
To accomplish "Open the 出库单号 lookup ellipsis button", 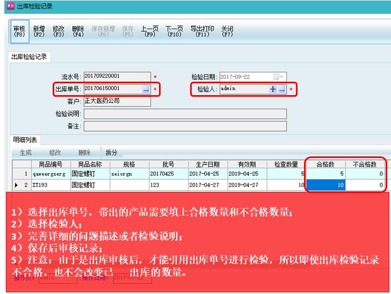I will [x=146, y=89].
